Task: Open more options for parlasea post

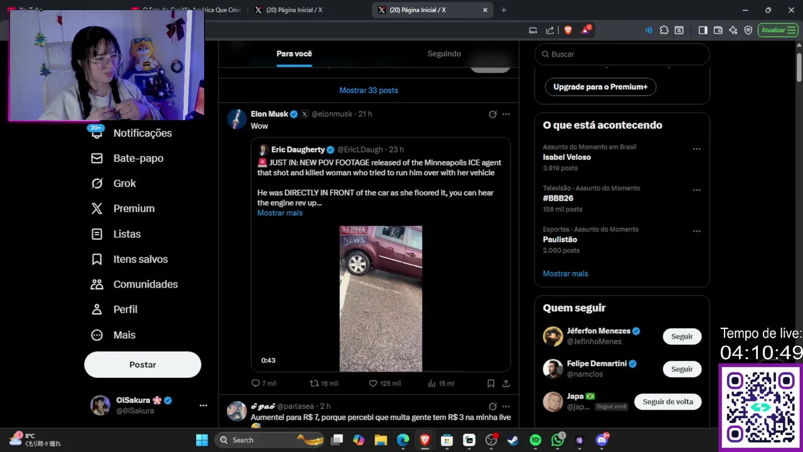Action: click(506, 407)
